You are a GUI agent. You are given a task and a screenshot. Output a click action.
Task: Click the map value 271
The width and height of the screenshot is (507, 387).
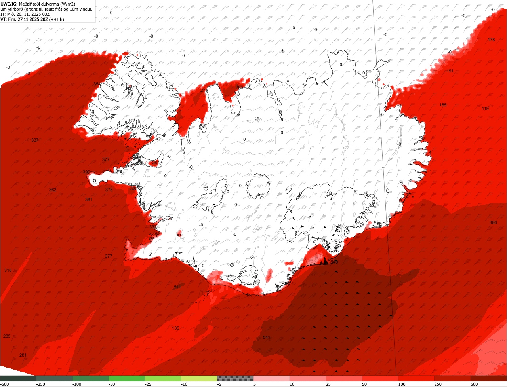(204, 90)
